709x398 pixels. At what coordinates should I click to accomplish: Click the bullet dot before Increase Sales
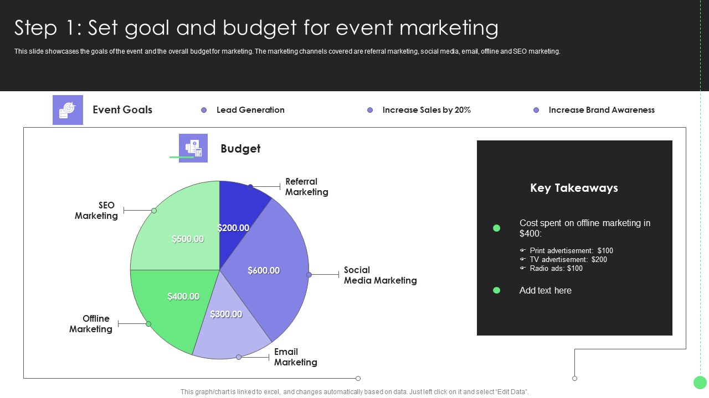(370, 110)
